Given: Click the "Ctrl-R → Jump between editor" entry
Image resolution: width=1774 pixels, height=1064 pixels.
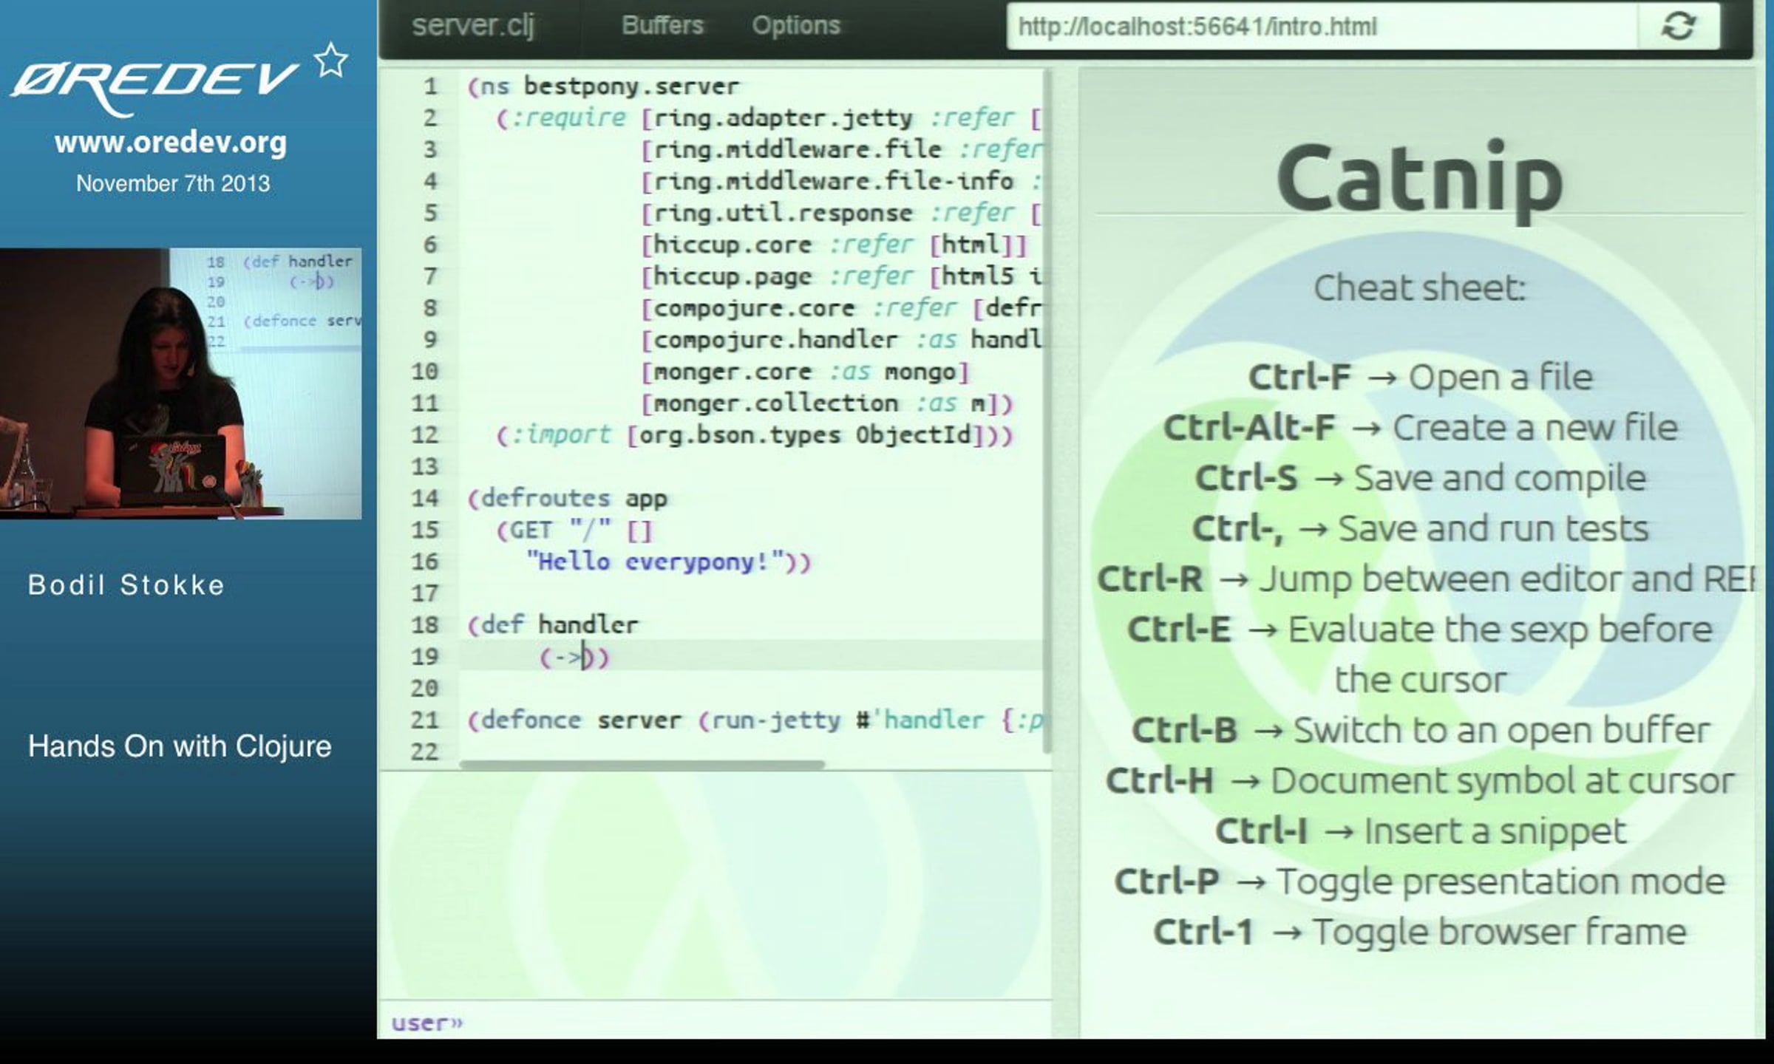Looking at the screenshot, I should (1426, 579).
